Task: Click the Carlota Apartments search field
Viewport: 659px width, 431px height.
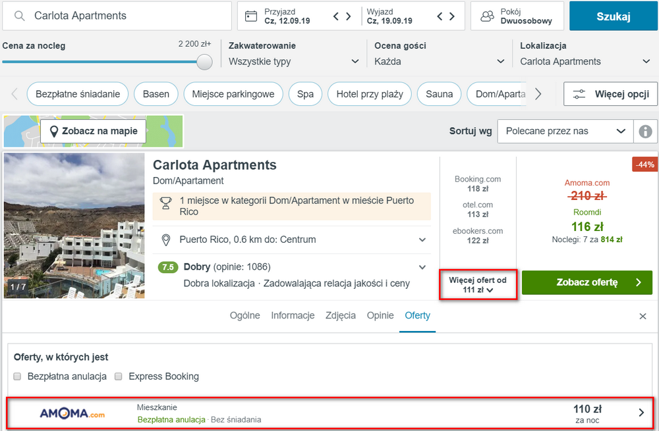Action: pos(117,16)
